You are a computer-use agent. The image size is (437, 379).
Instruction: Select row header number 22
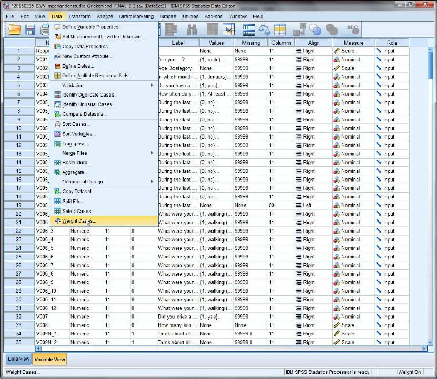(x=19, y=231)
